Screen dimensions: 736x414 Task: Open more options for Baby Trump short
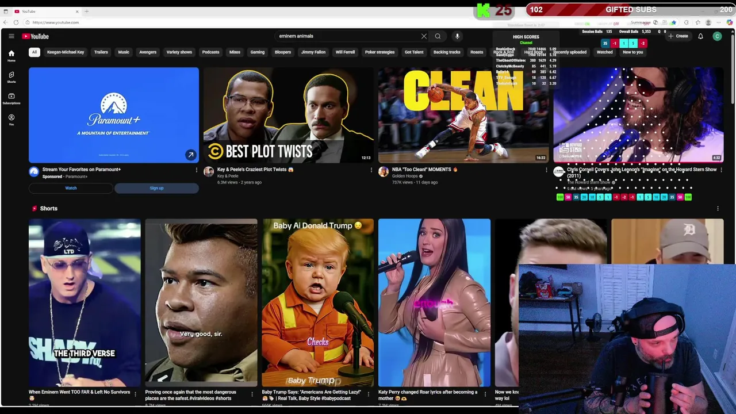tap(369, 394)
